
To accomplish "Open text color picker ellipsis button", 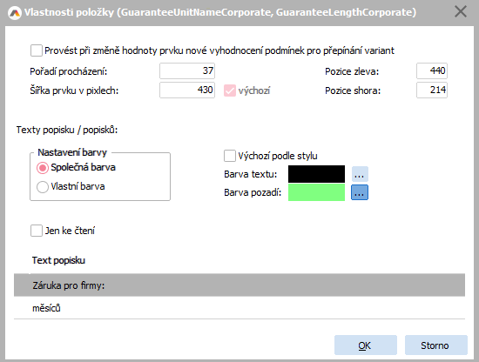I will [360, 174].
